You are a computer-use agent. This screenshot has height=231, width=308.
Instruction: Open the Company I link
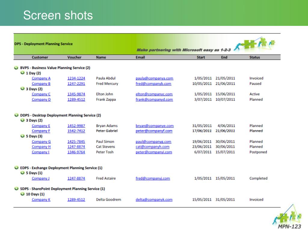(x=41, y=152)
